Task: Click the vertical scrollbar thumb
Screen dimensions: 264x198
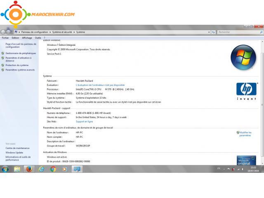Action: [262, 104]
